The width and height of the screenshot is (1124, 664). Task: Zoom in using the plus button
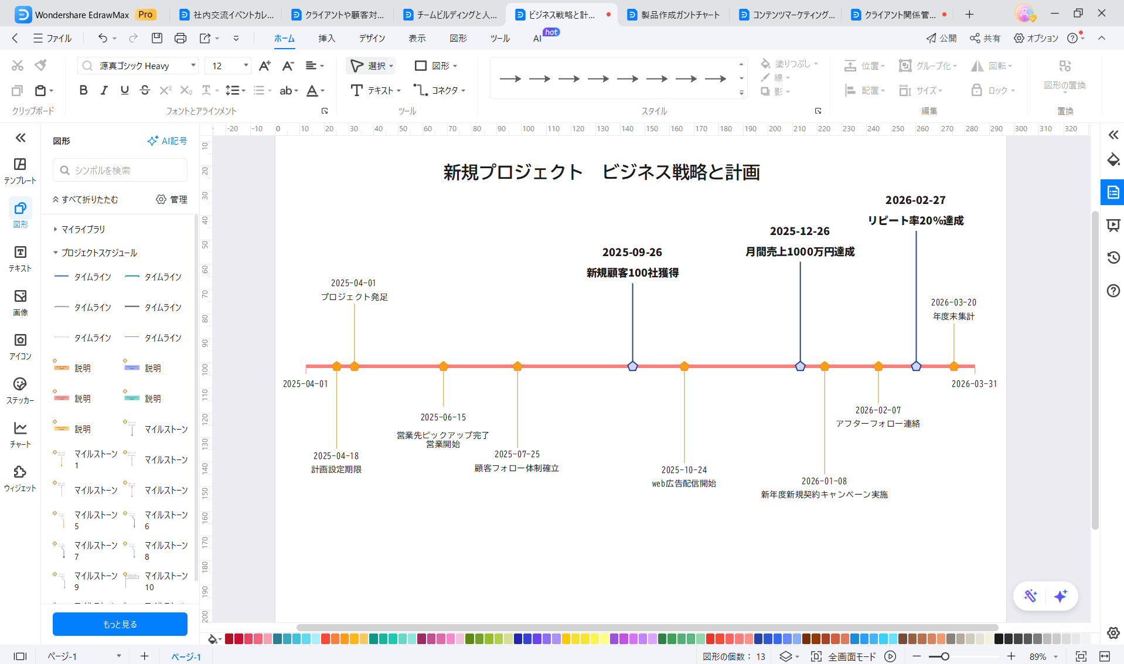(1011, 656)
